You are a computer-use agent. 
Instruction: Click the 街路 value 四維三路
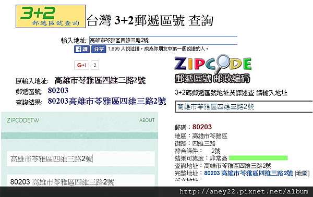tap(204, 143)
